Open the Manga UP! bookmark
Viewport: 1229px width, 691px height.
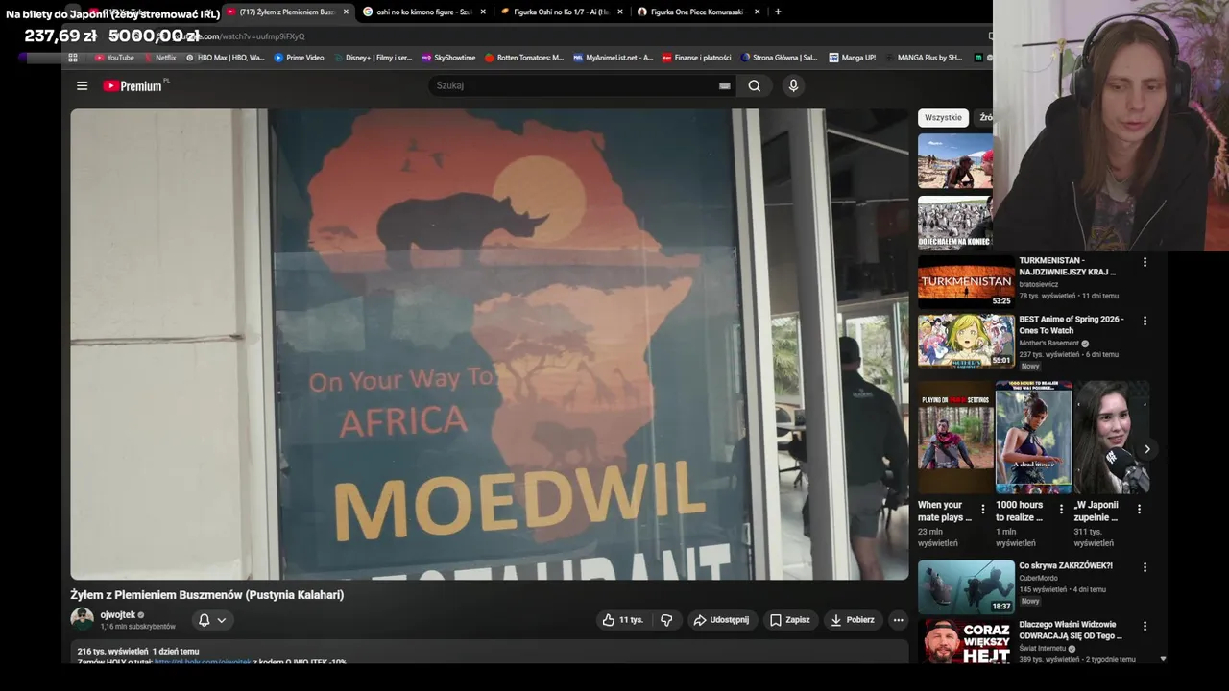pos(852,58)
